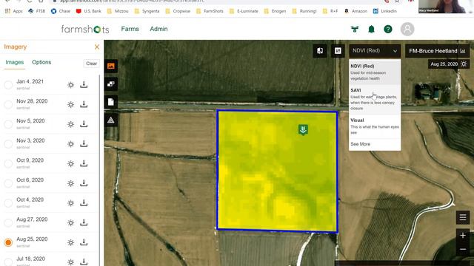Choose Visual from the dropdown list
Image resolution: width=474 pixels, height=266 pixels.
(x=375, y=126)
